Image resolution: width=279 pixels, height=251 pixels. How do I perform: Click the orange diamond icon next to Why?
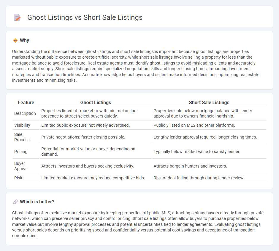15,41
